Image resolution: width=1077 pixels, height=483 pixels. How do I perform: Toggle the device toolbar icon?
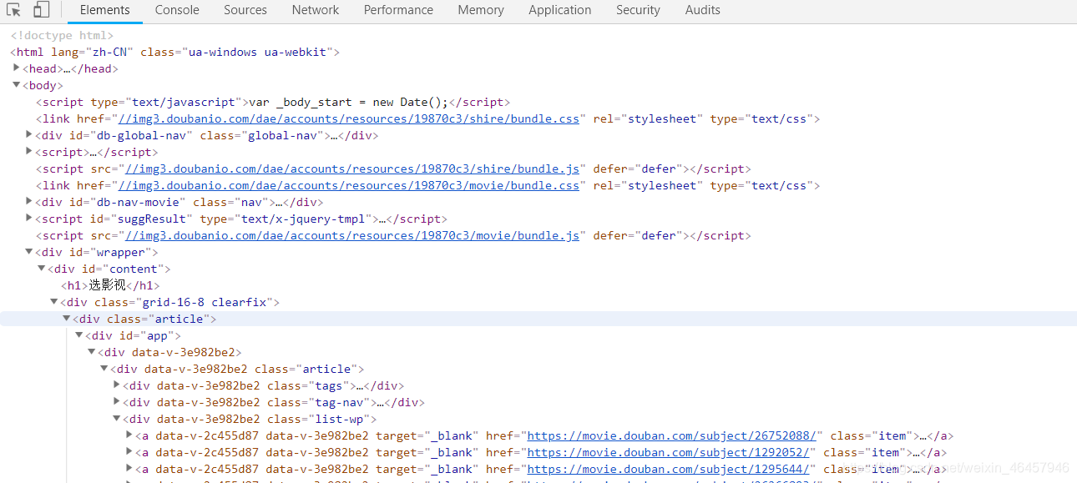coord(41,10)
